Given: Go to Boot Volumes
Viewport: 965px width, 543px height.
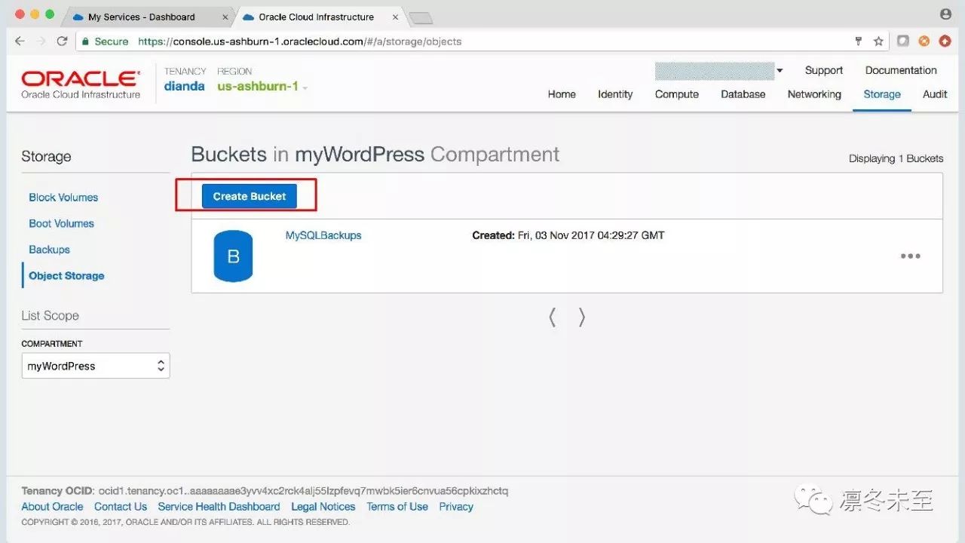Looking at the screenshot, I should tap(61, 224).
